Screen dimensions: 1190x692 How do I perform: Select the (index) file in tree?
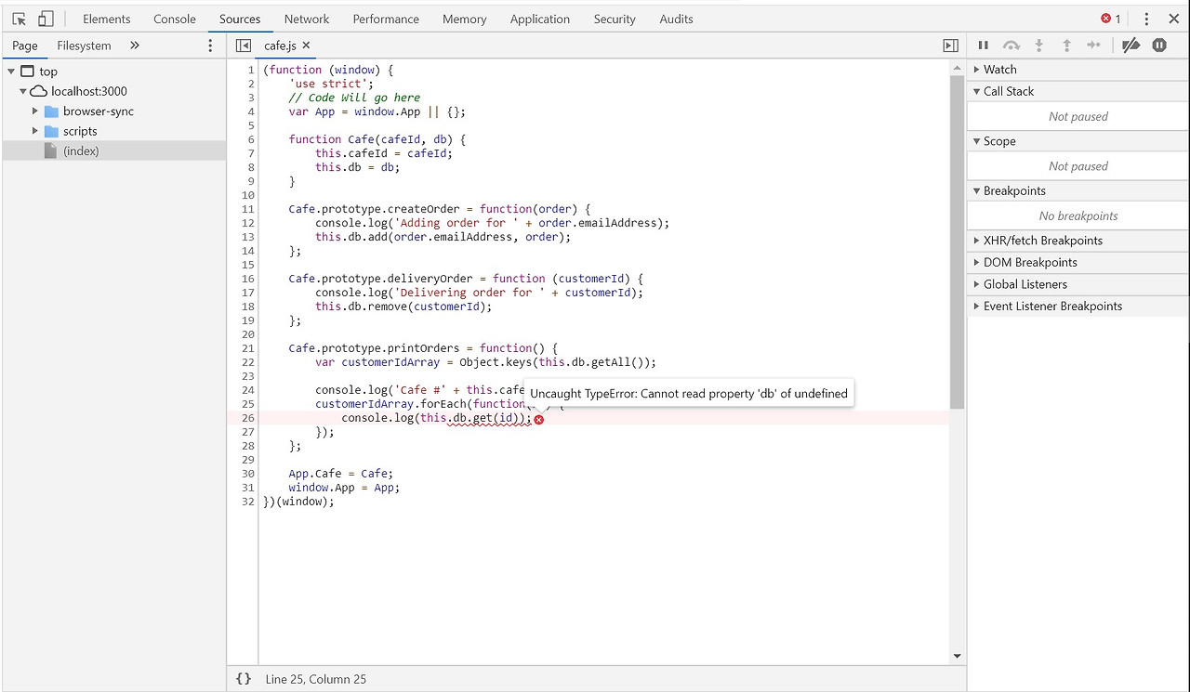tap(113, 150)
